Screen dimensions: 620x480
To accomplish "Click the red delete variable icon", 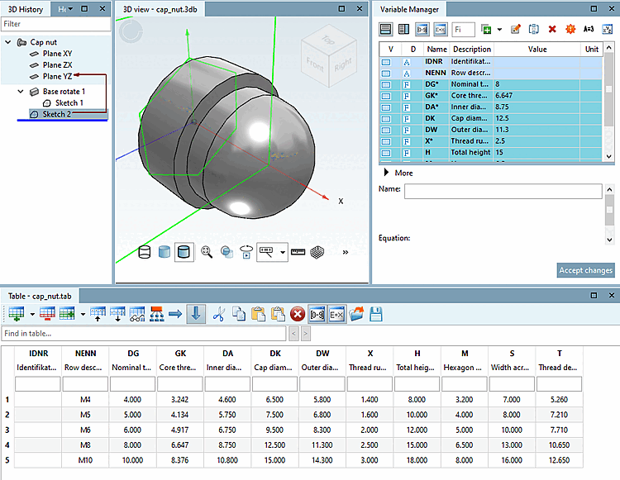I will tap(551, 29).
